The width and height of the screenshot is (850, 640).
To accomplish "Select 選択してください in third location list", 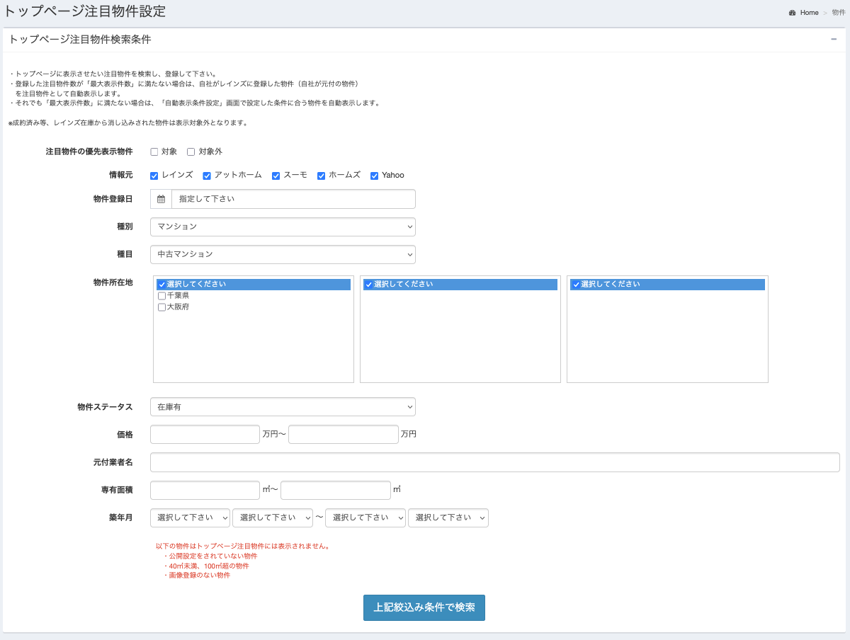I will [x=667, y=285].
